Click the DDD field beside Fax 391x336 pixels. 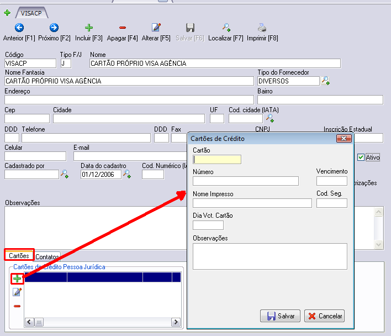point(161,138)
